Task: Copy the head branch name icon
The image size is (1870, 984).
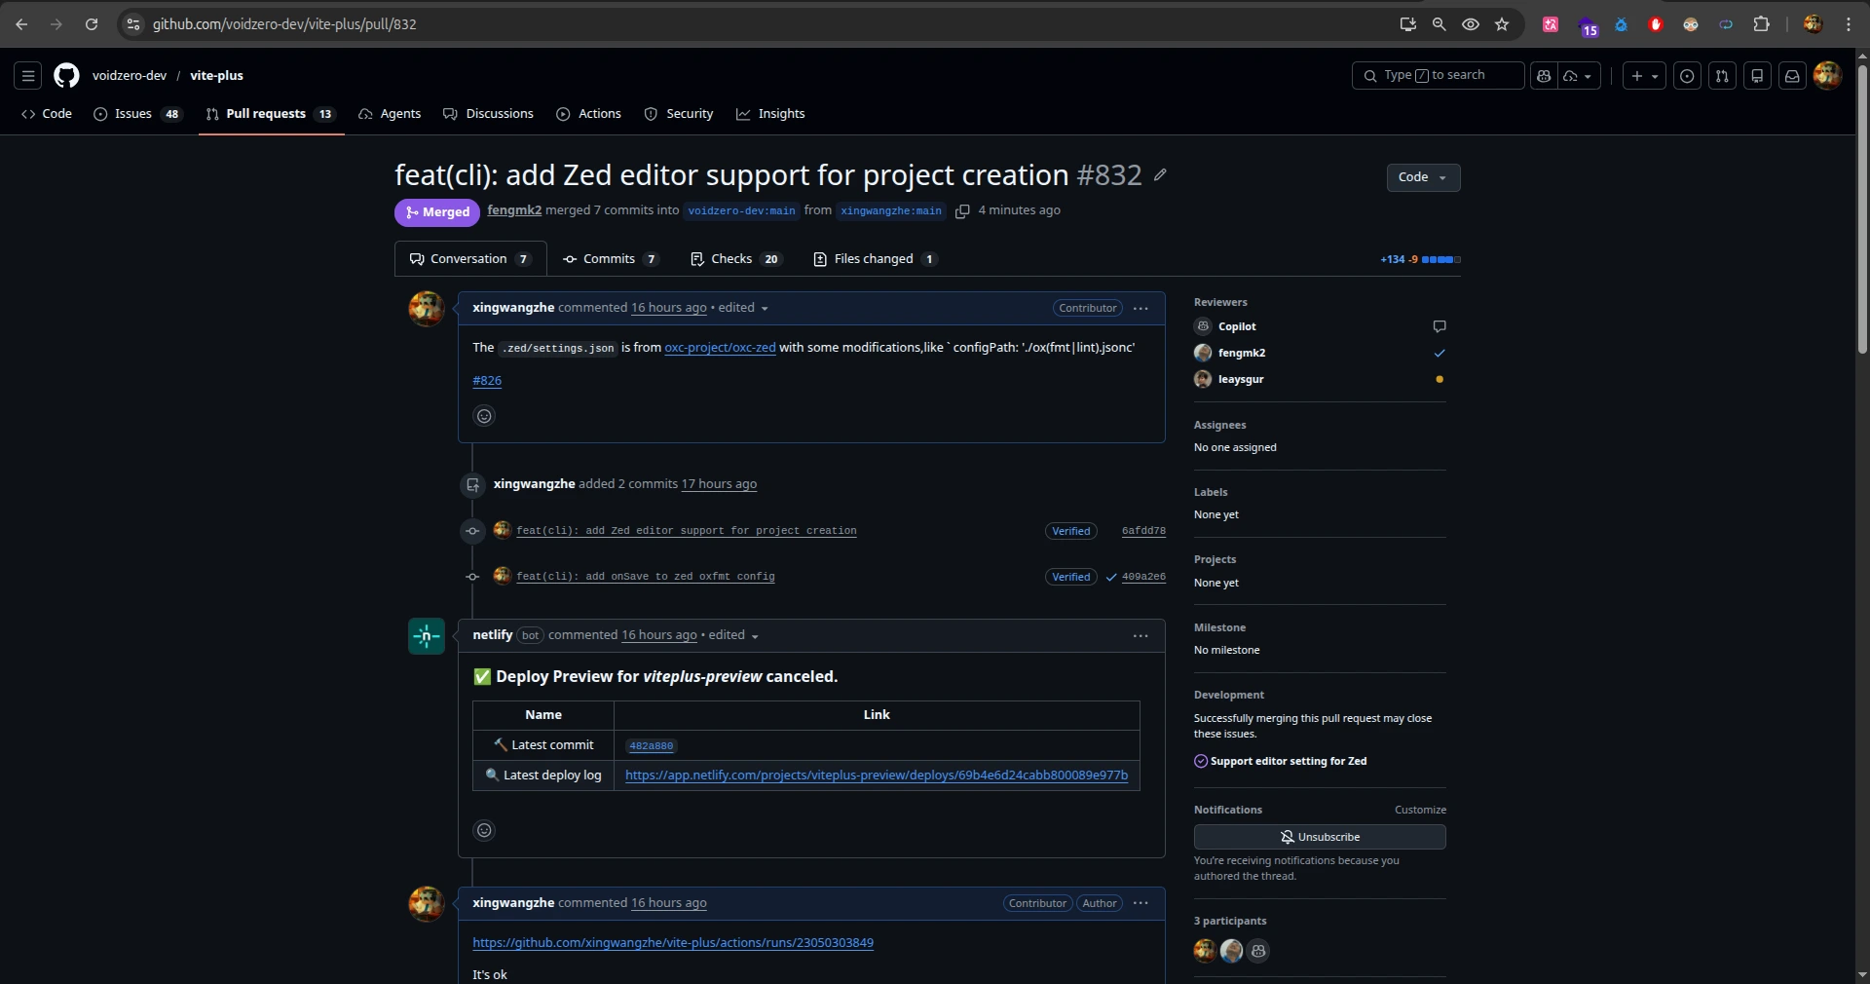Action: (x=962, y=211)
